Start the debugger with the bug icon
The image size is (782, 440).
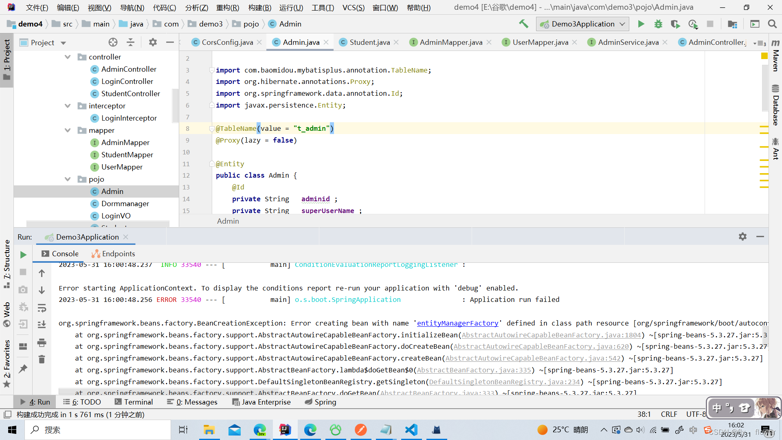(658, 24)
